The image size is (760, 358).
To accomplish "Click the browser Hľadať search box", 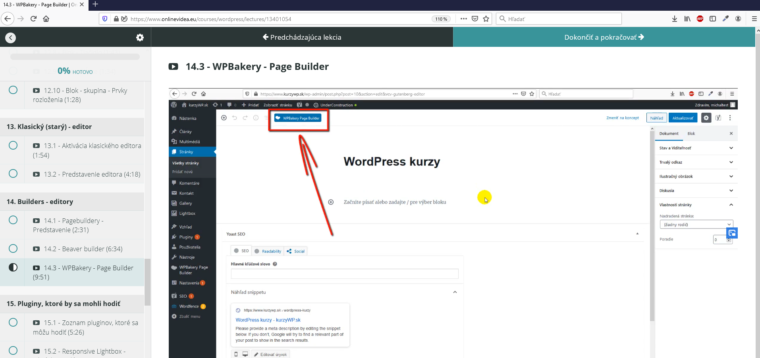I will 559,19.
